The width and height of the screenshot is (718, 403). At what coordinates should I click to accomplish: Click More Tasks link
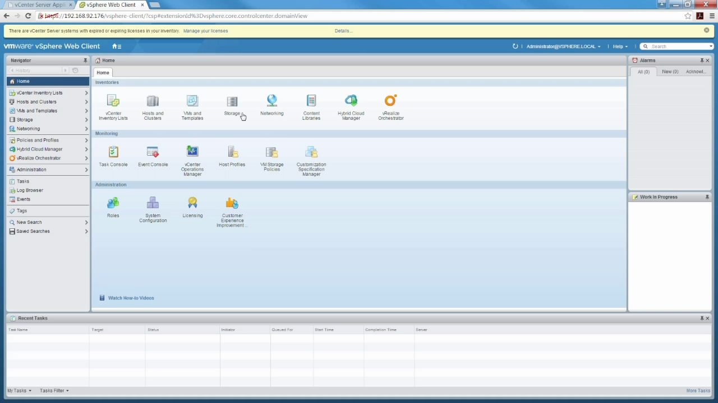coord(698,391)
